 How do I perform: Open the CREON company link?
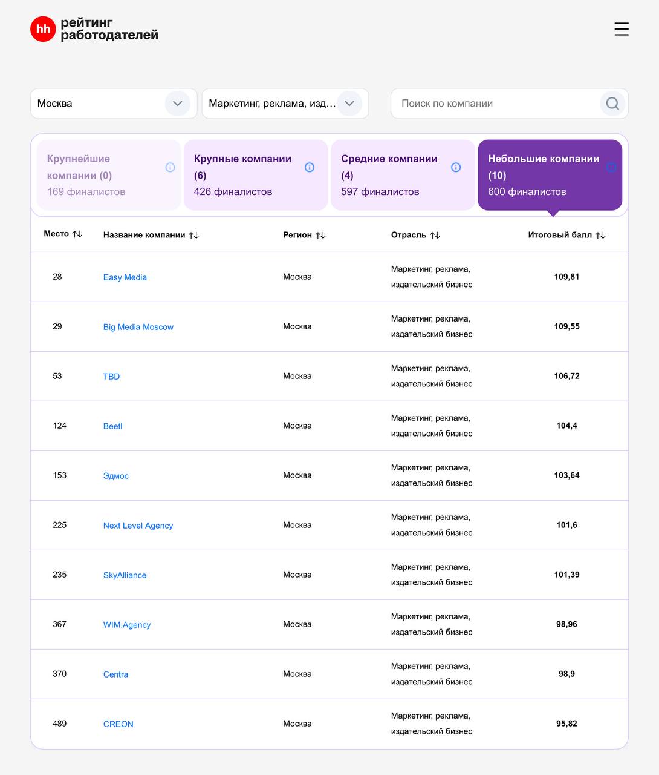click(x=118, y=724)
